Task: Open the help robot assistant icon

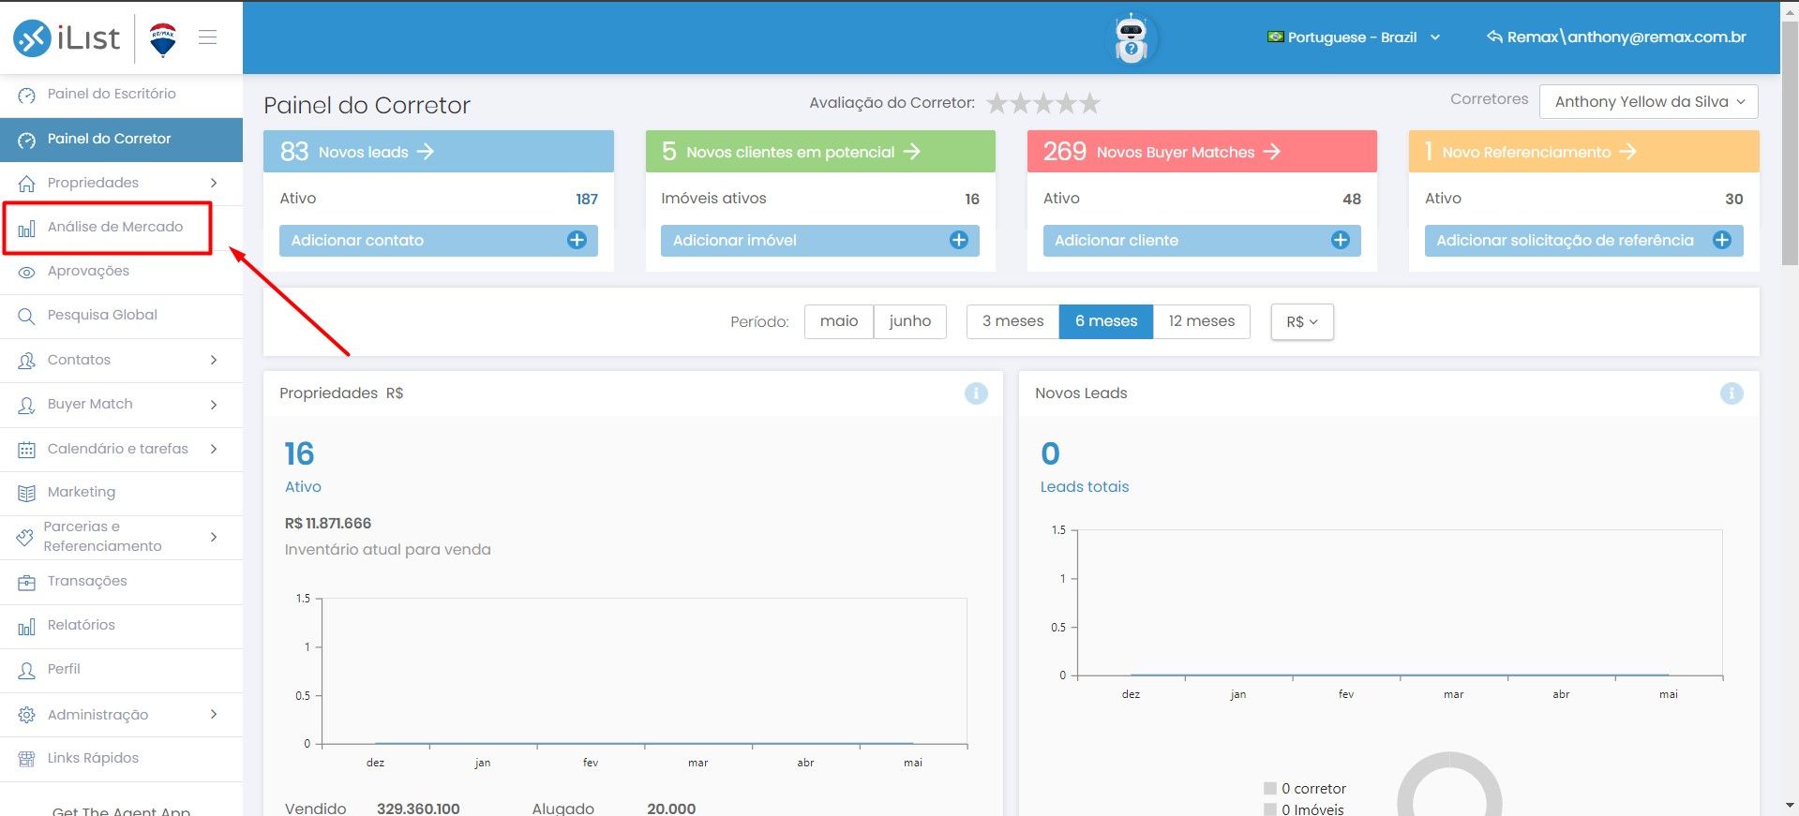Action: click(1132, 38)
